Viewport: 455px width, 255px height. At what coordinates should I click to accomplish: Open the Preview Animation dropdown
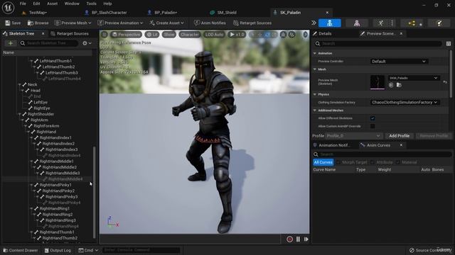point(120,23)
